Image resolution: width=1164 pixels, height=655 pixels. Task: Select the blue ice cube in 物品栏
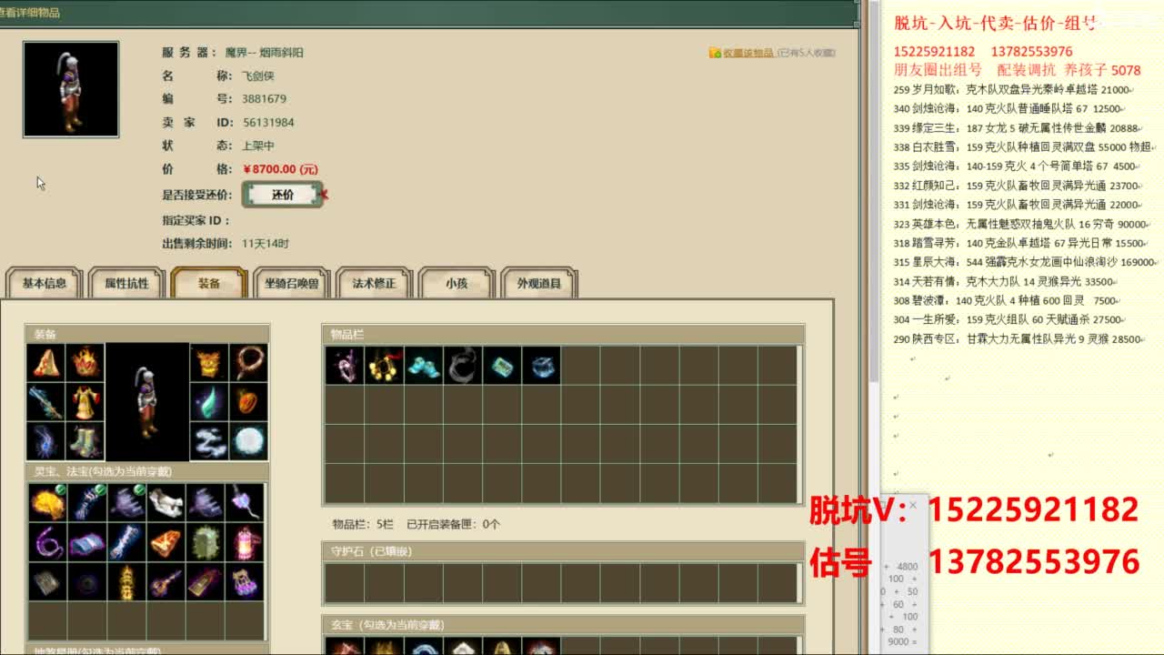pos(541,365)
